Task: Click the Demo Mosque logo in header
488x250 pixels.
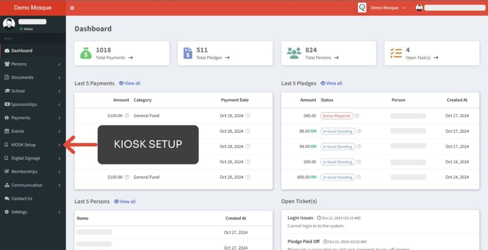Action: [x=362, y=8]
